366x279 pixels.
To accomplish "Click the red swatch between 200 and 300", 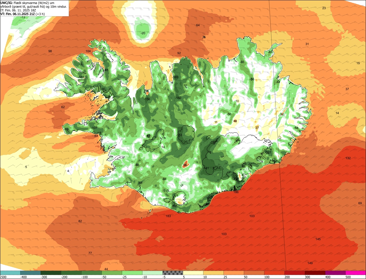I will pos(294,273).
